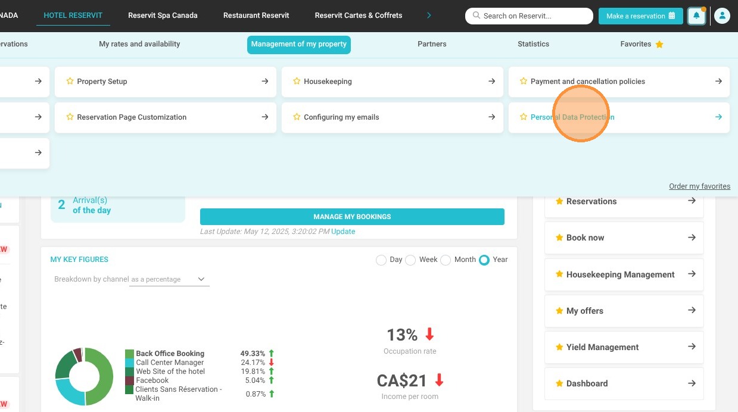Toggle favorite star on Configuring my emails
The width and height of the screenshot is (738, 412).
pos(297,117)
